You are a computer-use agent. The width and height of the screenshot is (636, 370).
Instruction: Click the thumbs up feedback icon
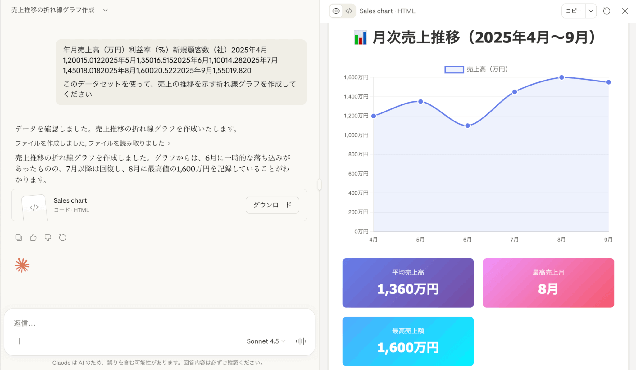pyautogui.click(x=33, y=238)
